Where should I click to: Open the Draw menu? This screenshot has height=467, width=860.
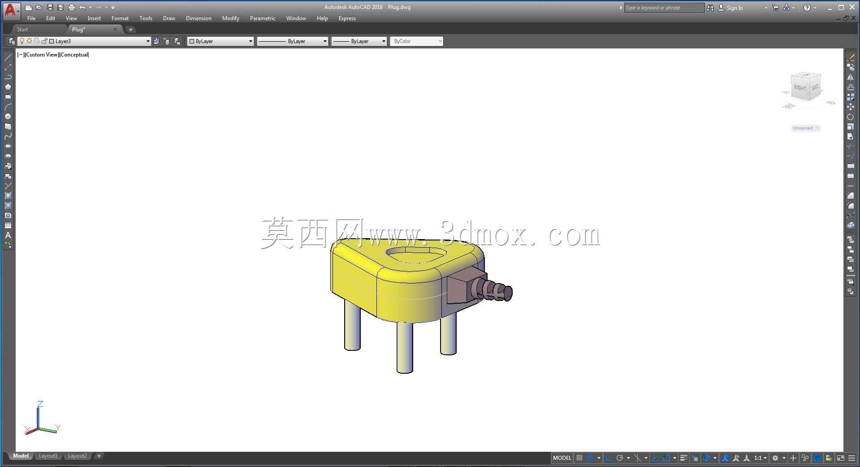[x=169, y=18]
